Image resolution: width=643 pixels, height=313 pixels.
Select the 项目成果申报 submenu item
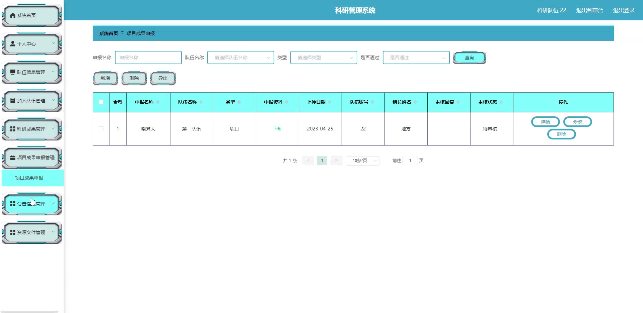pyautogui.click(x=32, y=178)
